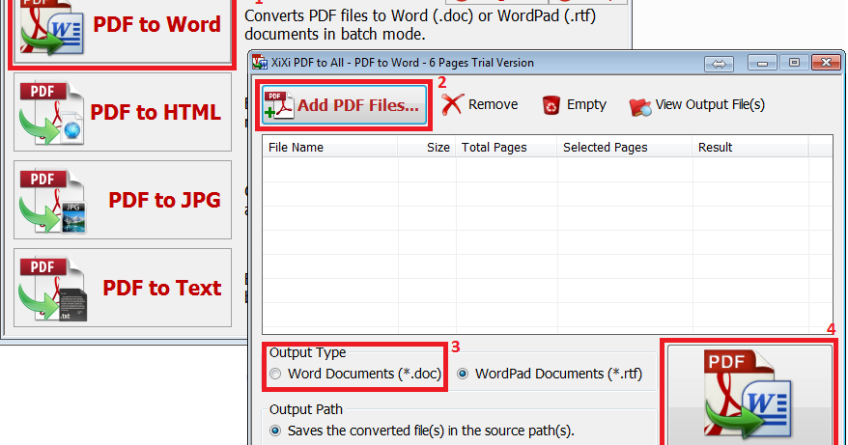The height and width of the screenshot is (445, 848).
Task: Open the PDF to HTML converter
Action: click(x=123, y=112)
